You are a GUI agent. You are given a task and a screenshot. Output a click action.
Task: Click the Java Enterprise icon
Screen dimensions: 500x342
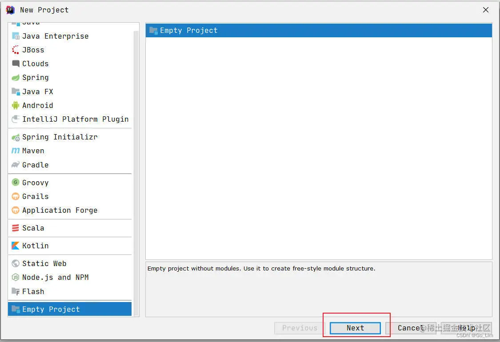pyautogui.click(x=15, y=36)
